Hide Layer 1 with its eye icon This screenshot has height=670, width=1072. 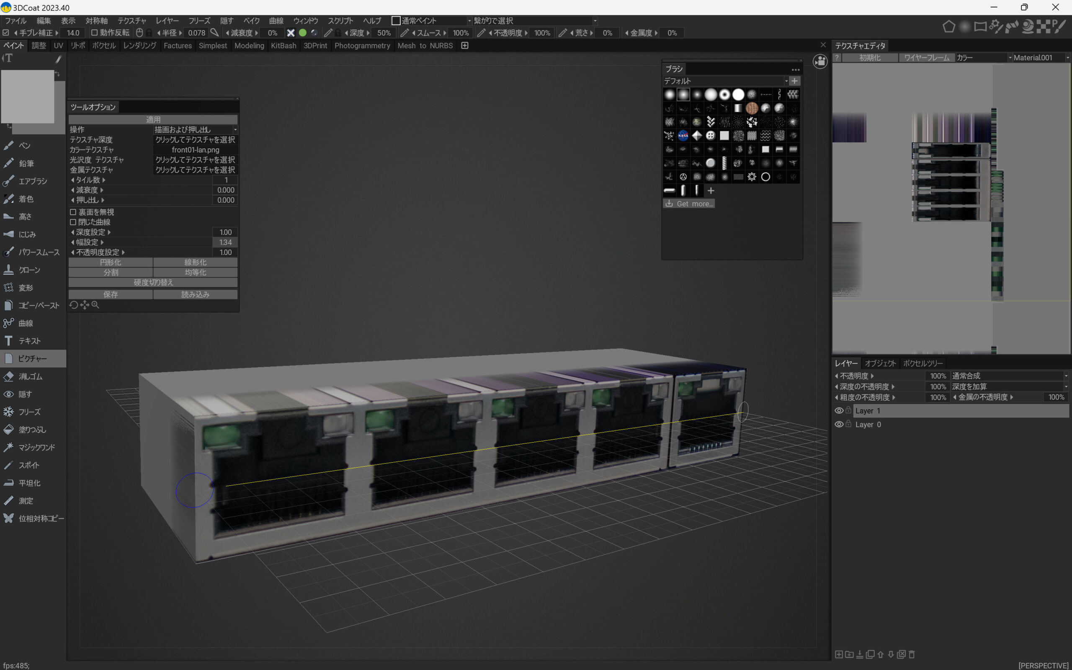(x=839, y=411)
